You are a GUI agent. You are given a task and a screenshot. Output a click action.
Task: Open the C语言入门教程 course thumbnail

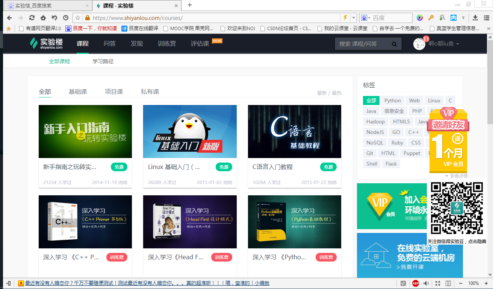pos(295,131)
